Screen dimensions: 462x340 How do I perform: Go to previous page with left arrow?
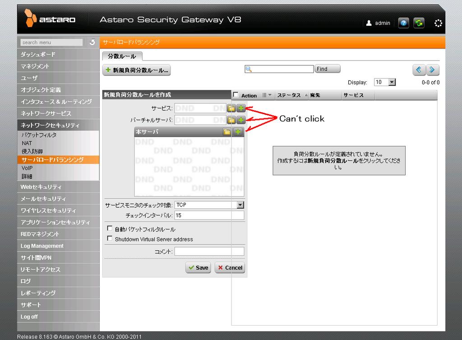point(419,69)
